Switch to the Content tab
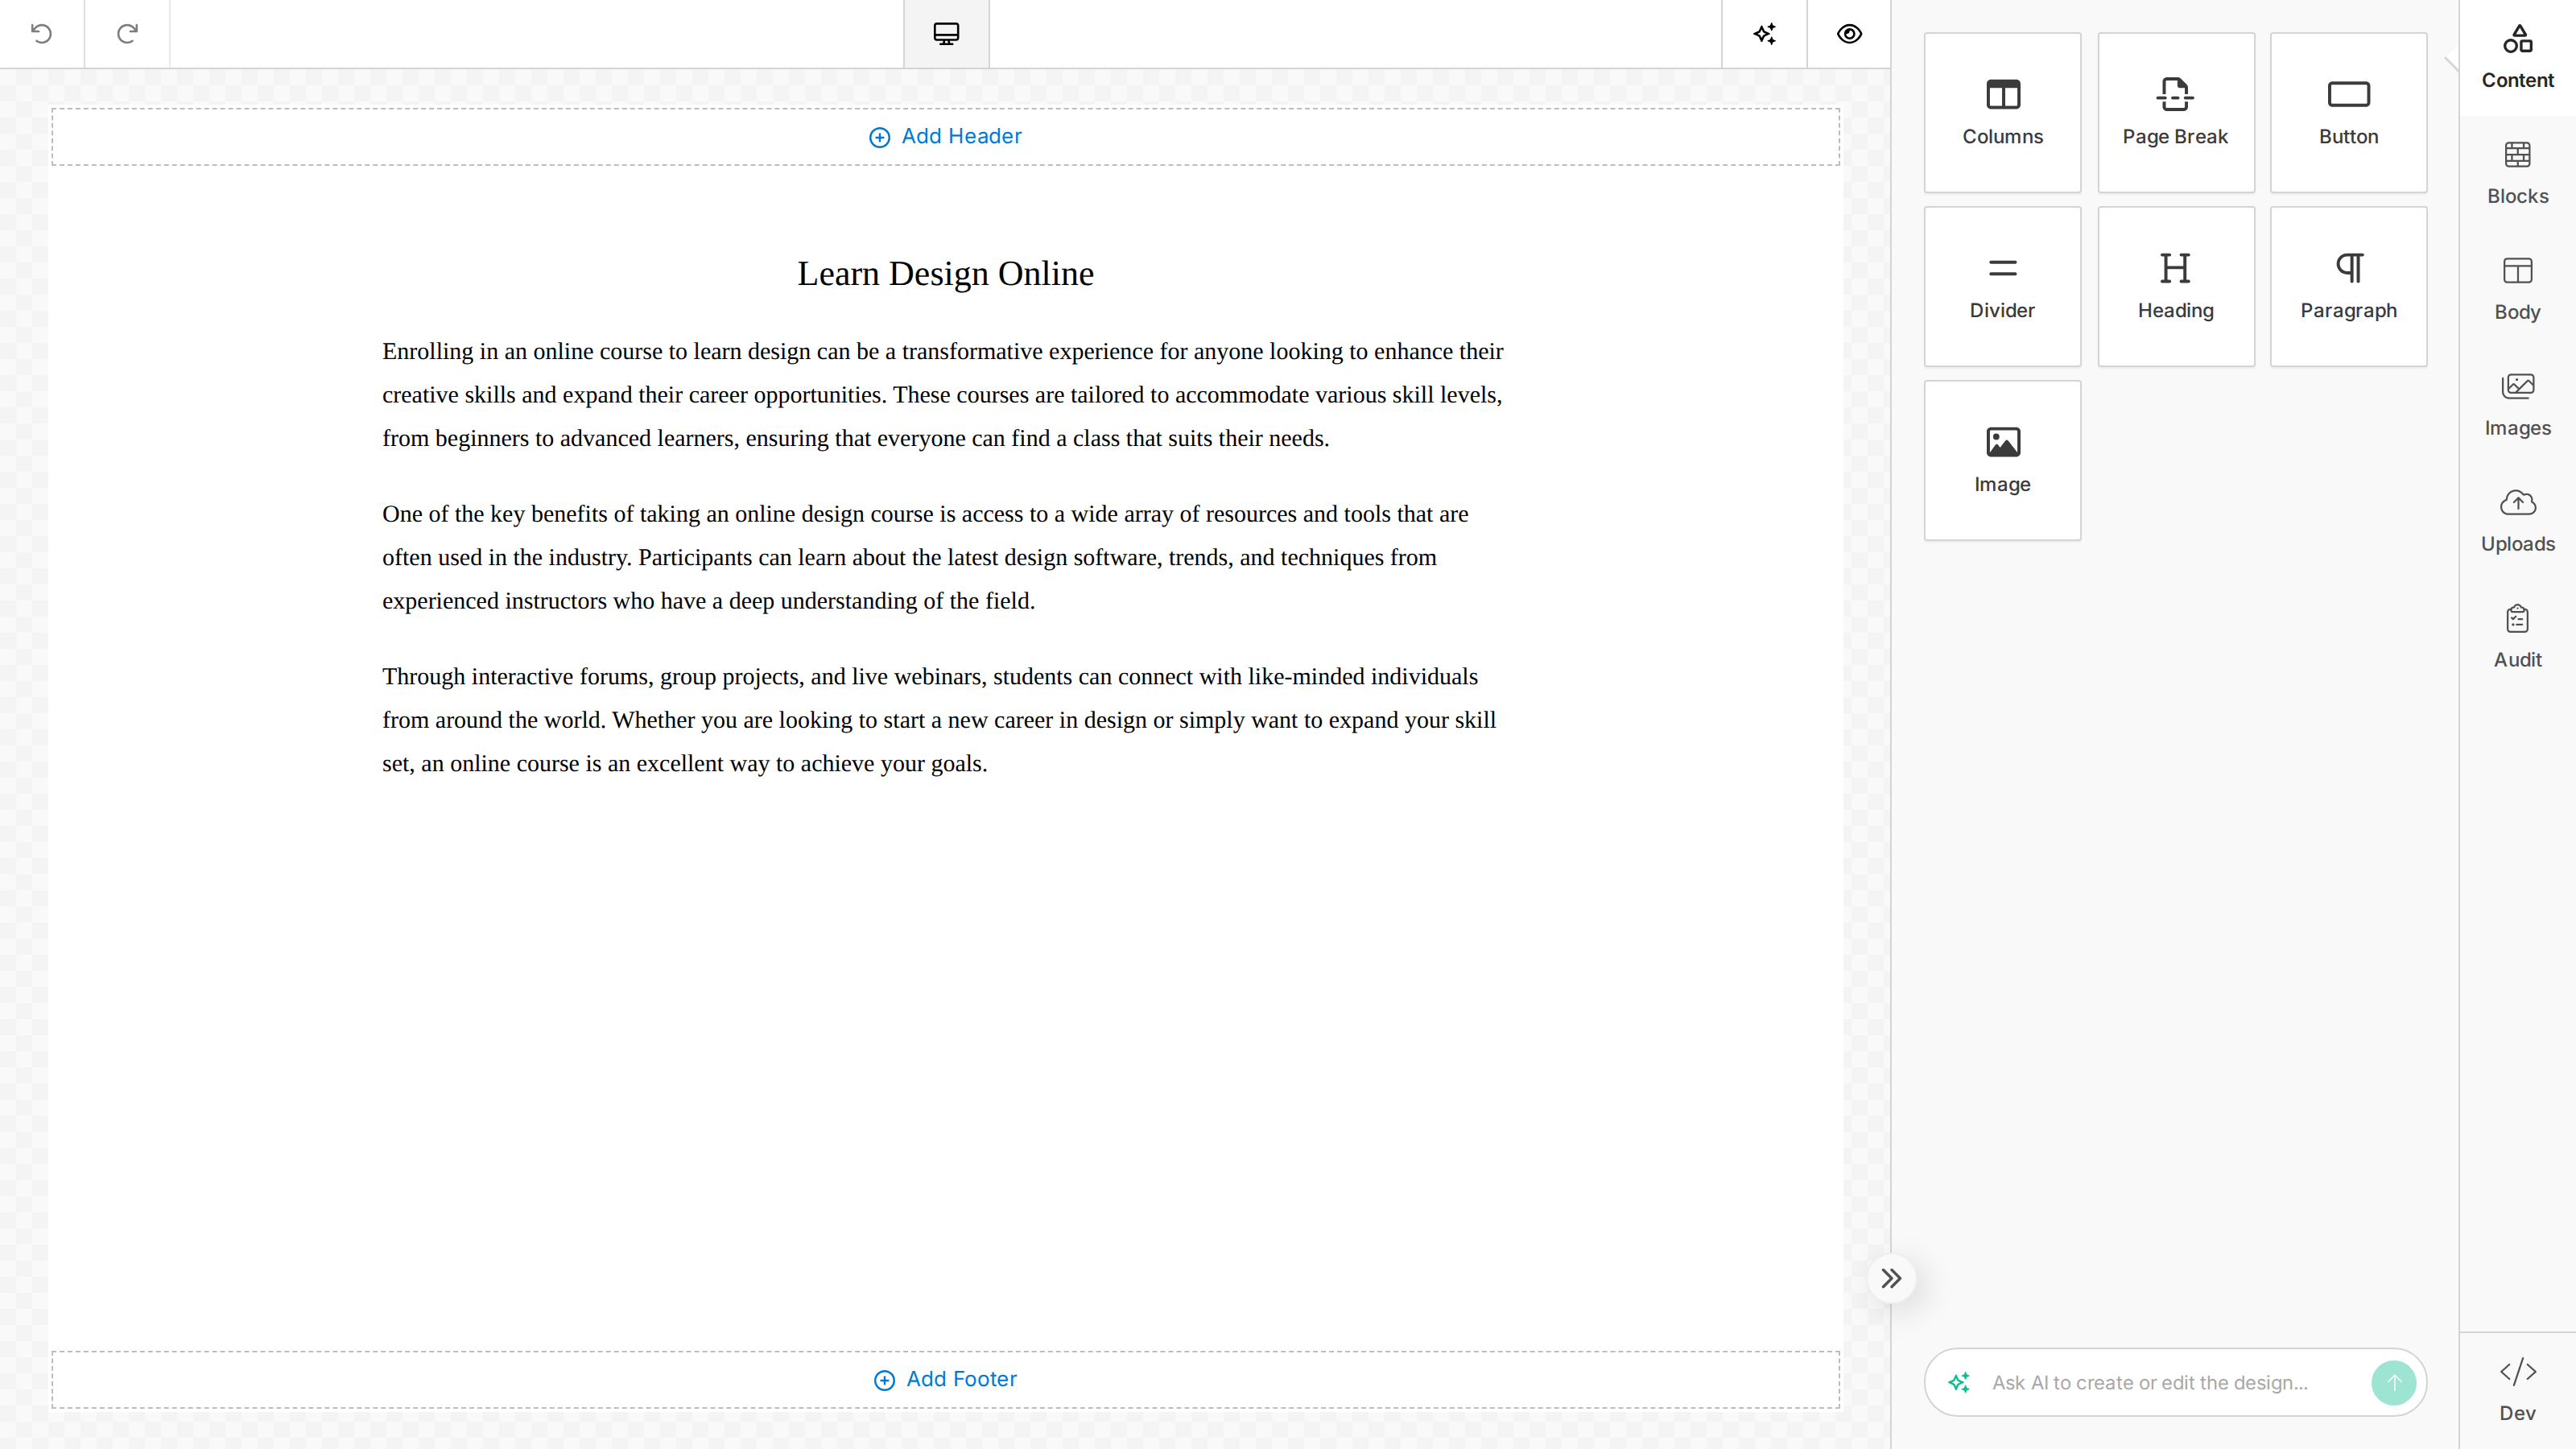The height and width of the screenshot is (1449, 2576). tap(2517, 57)
